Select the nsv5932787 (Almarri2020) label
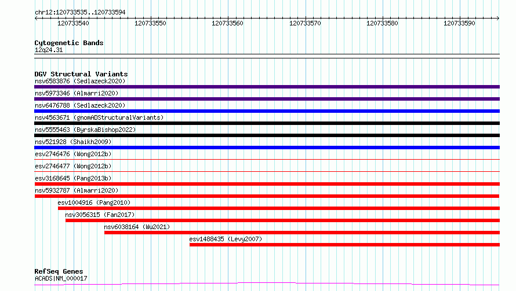Image resolution: width=516 pixels, height=291 pixels. click(x=77, y=190)
